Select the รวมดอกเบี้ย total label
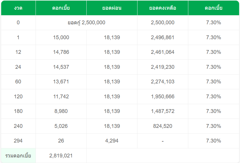 point(18,156)
